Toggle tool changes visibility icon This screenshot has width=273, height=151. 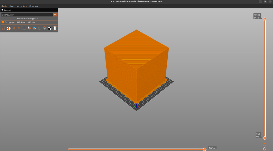click(x=29, y=28)
